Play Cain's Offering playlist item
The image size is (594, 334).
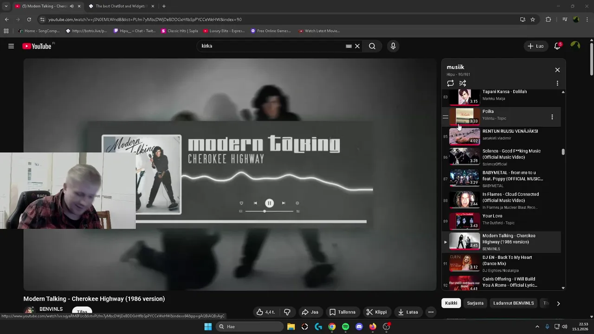coord(501,283)
